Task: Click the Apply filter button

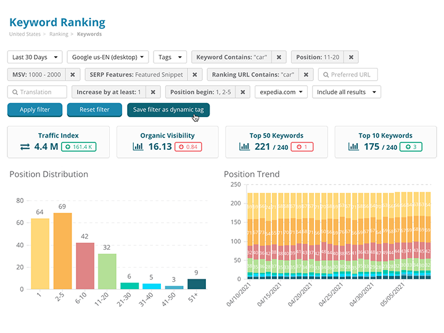Action: point(36,110)
